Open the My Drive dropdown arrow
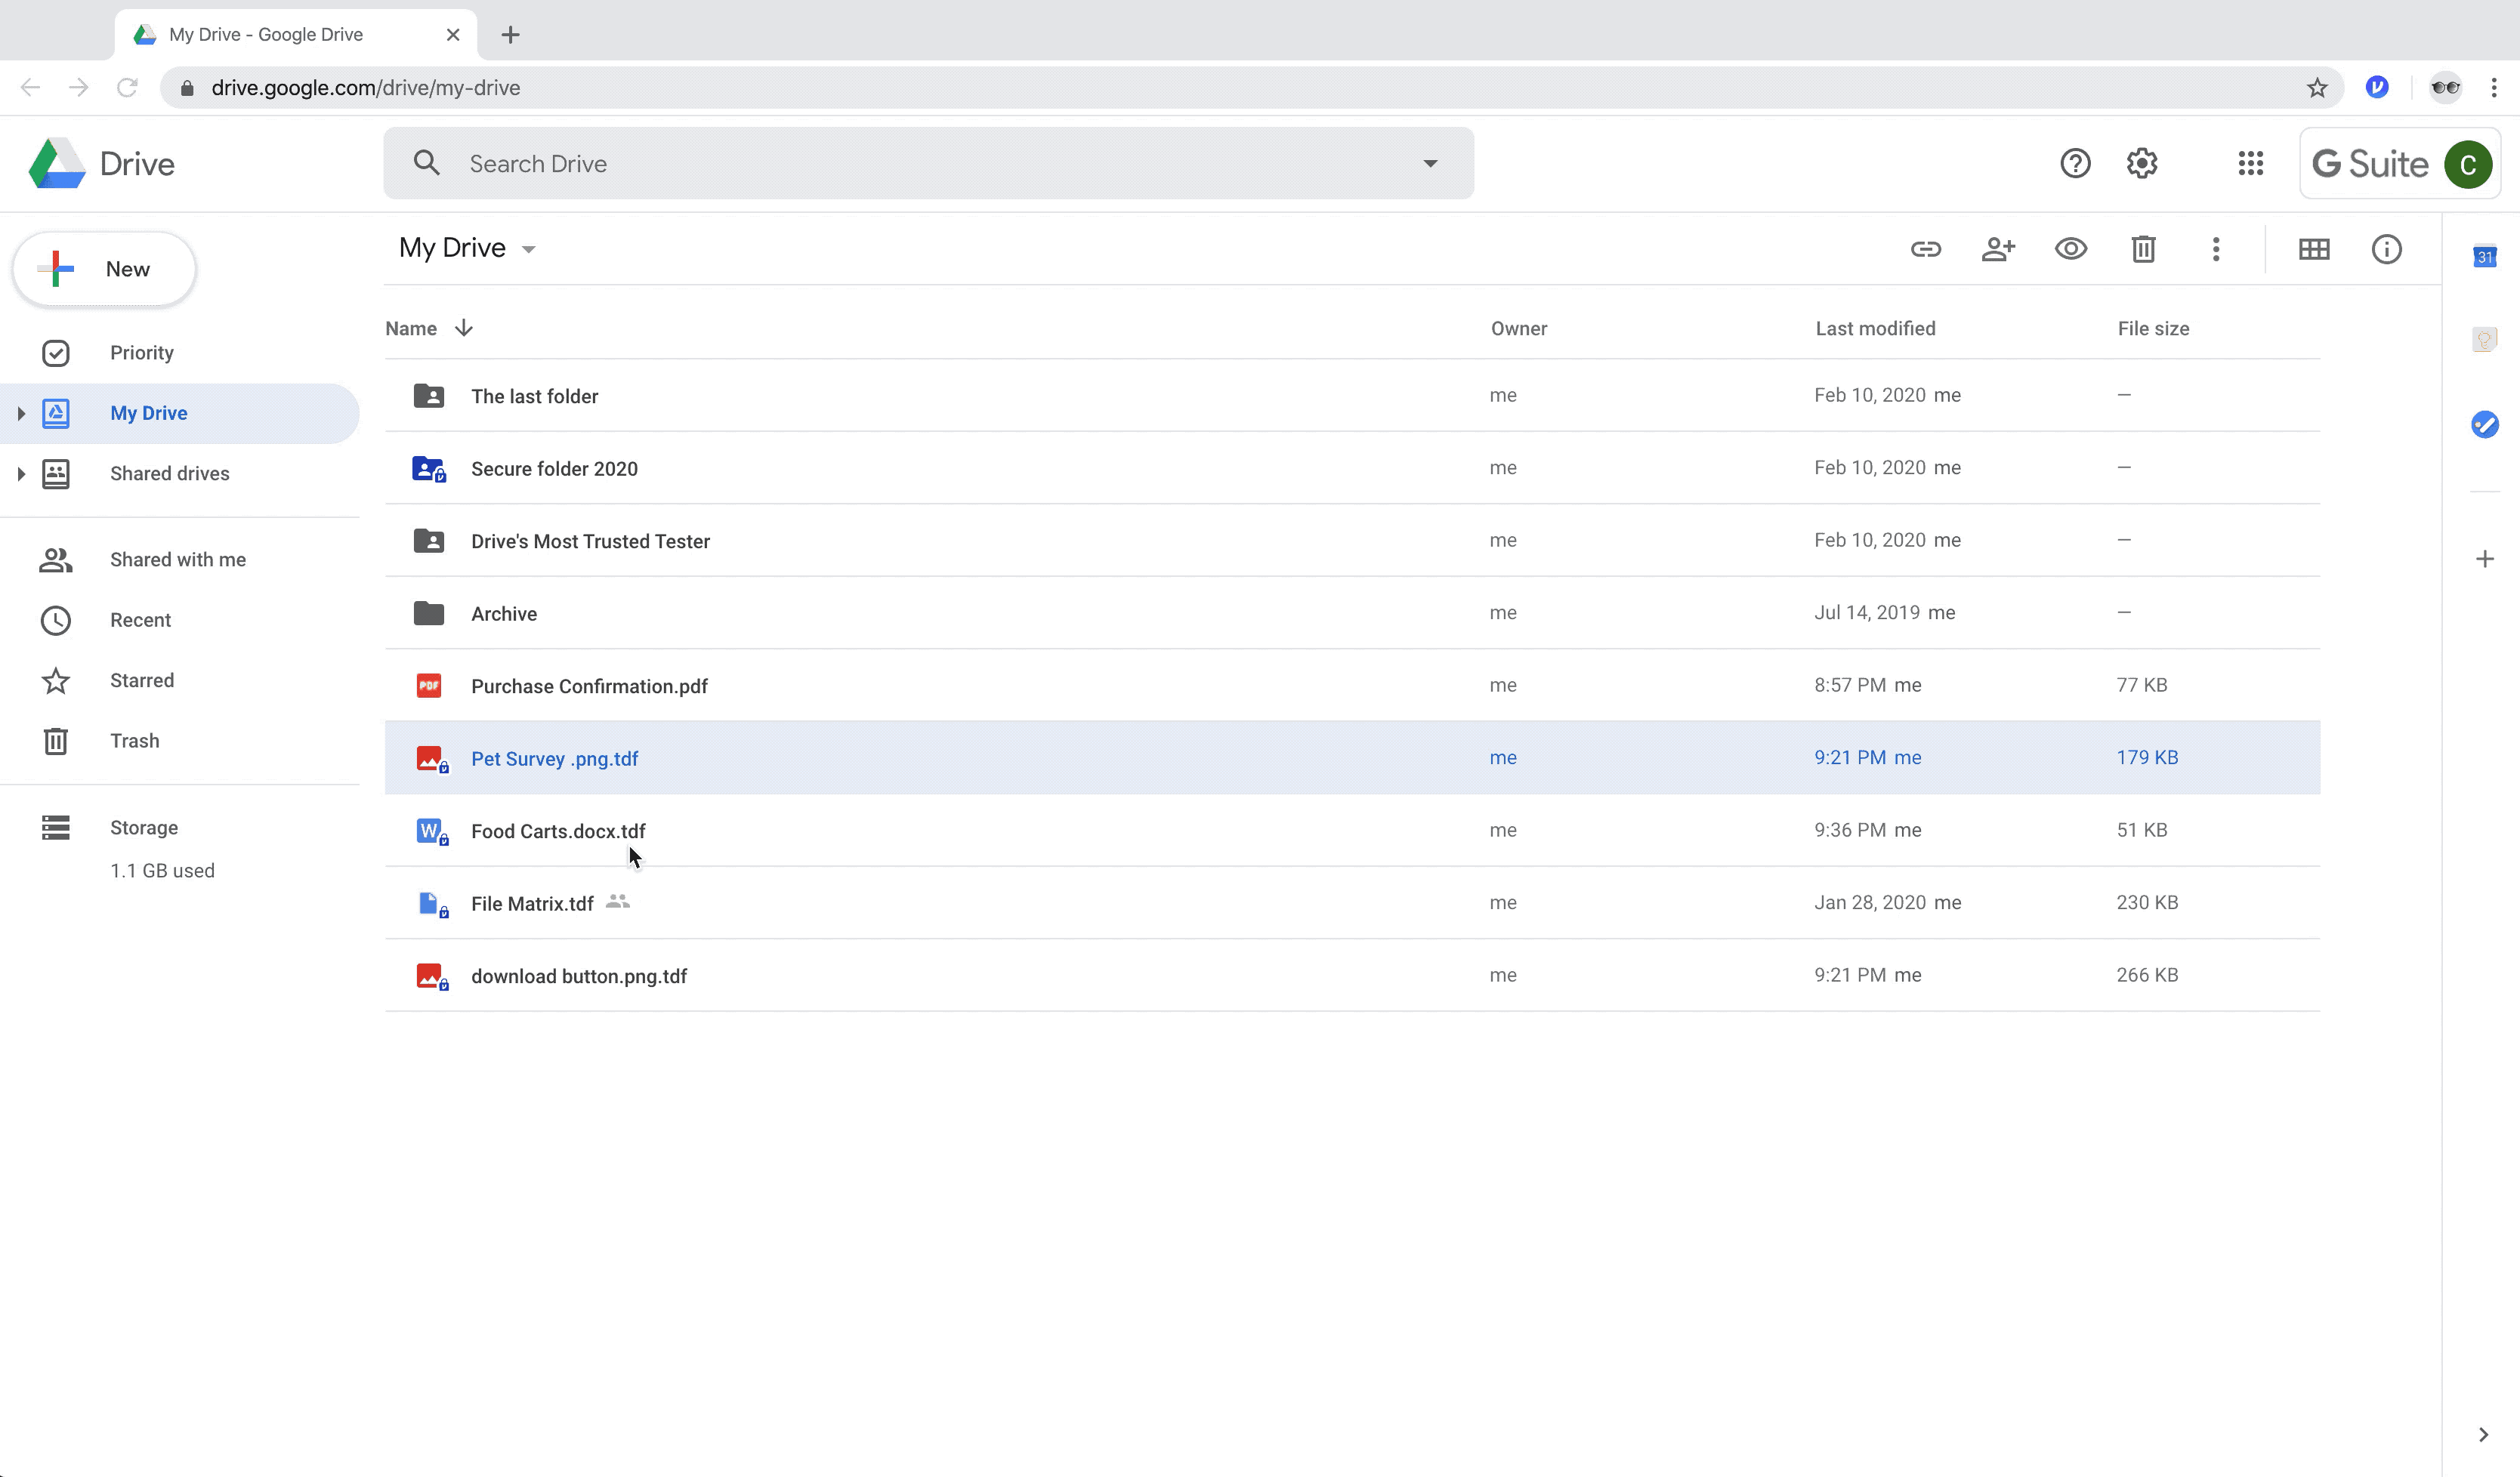Screen dimensions: 2520x1477 click(529, 250)
